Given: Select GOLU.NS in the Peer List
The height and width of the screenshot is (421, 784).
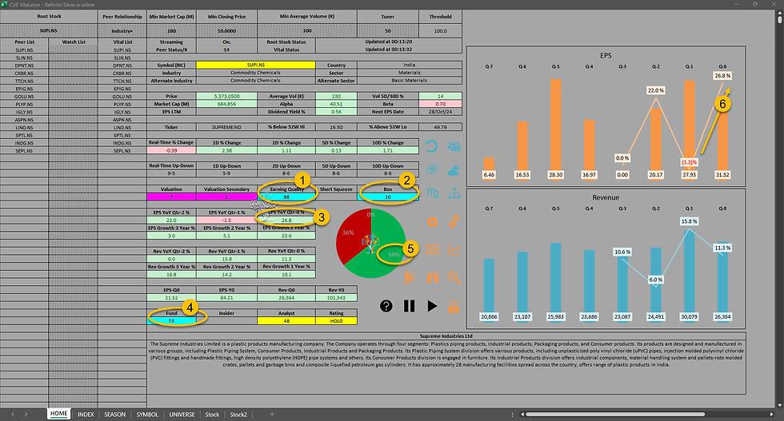Looking at the screenshot, I should click(x=24, y=97).
